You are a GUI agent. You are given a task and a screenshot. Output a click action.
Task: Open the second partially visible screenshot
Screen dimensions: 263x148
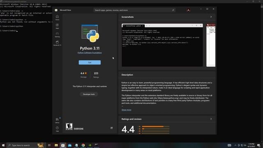tap(211, 45)
